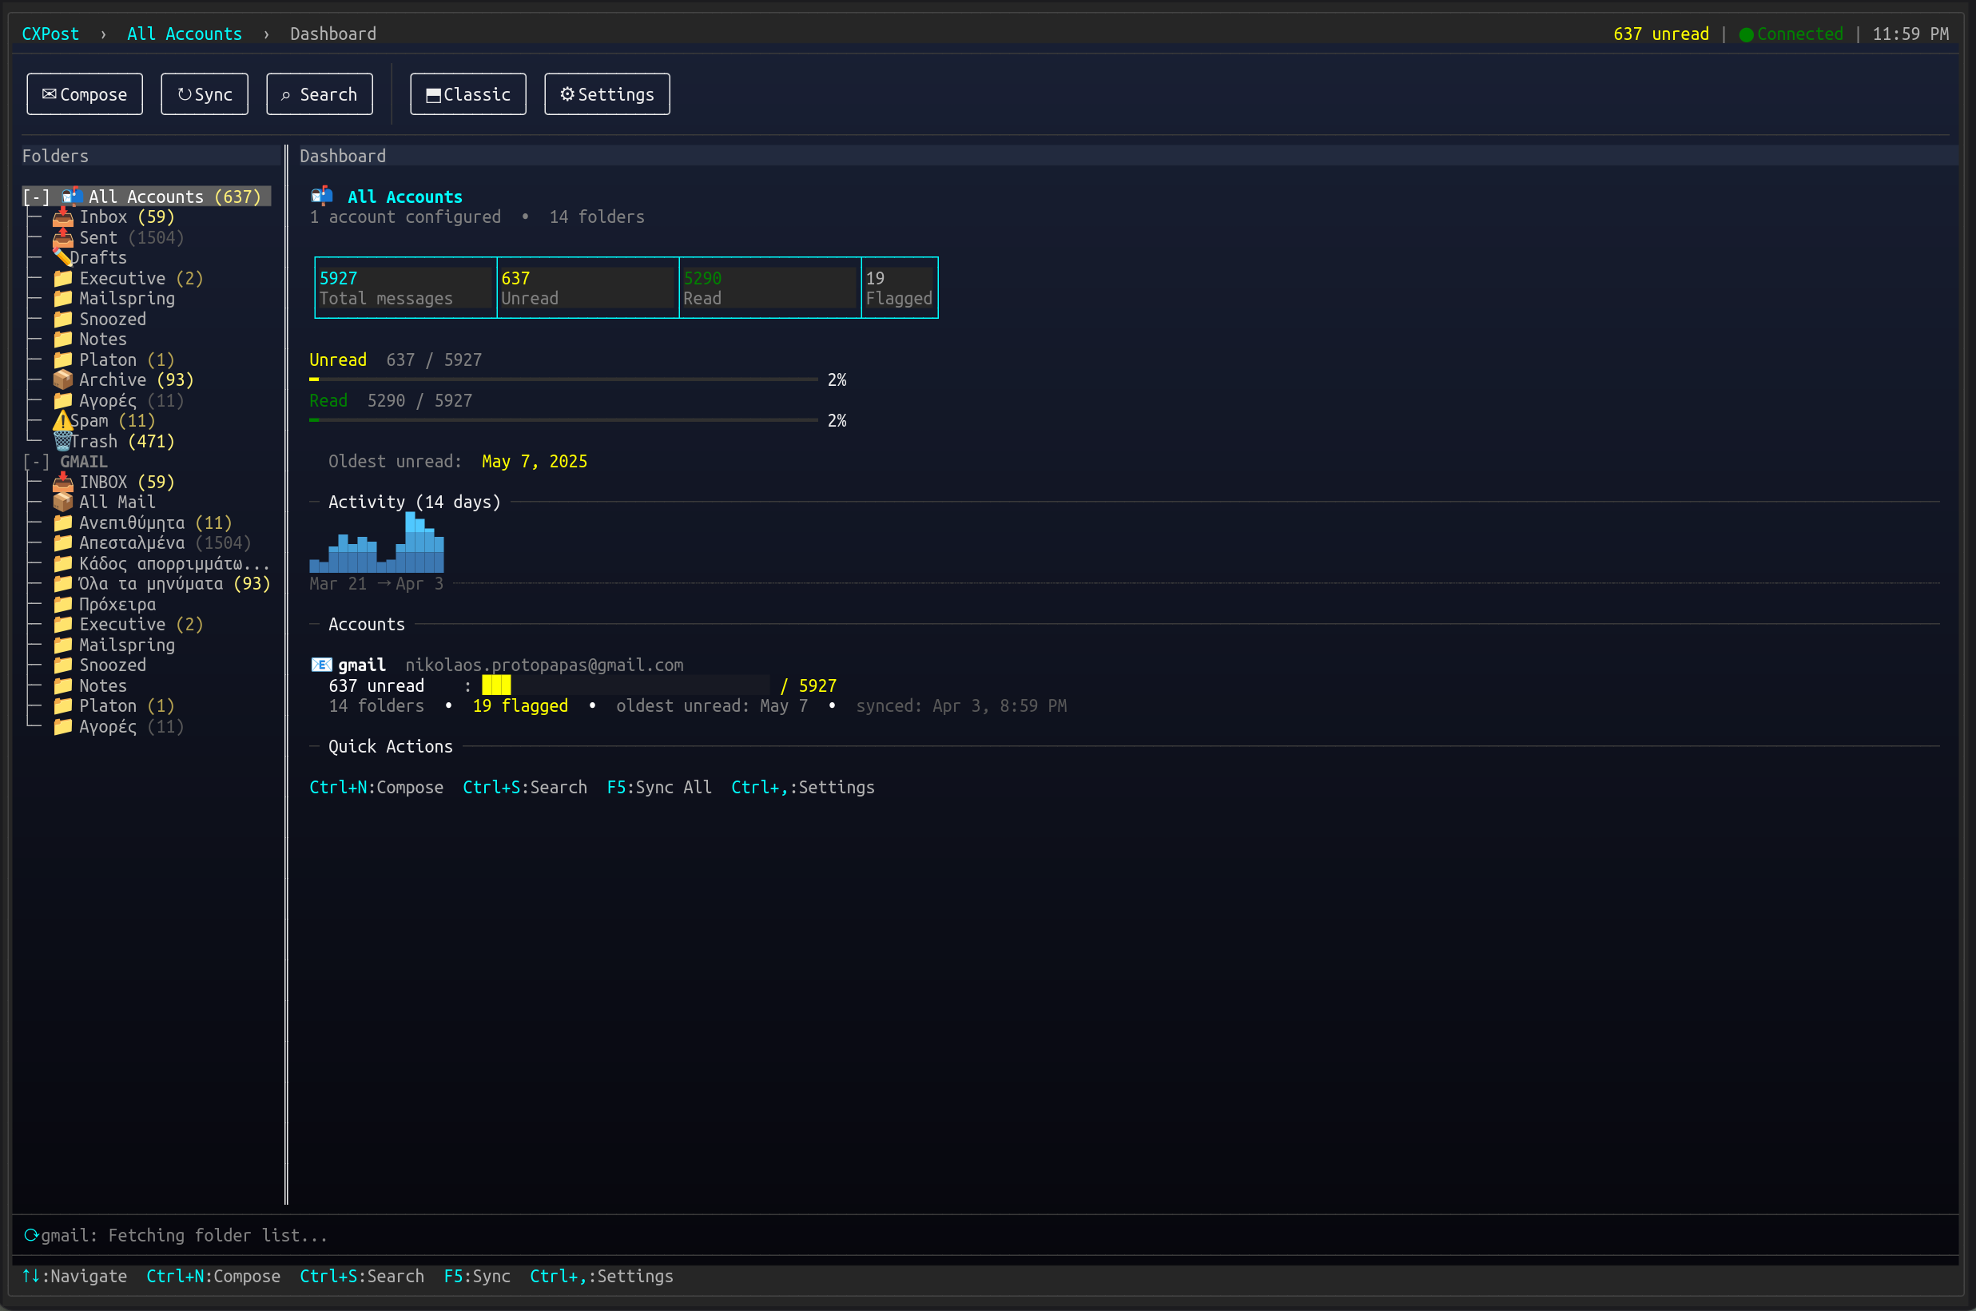Click the Sync refresh icon

pos(185,93)
